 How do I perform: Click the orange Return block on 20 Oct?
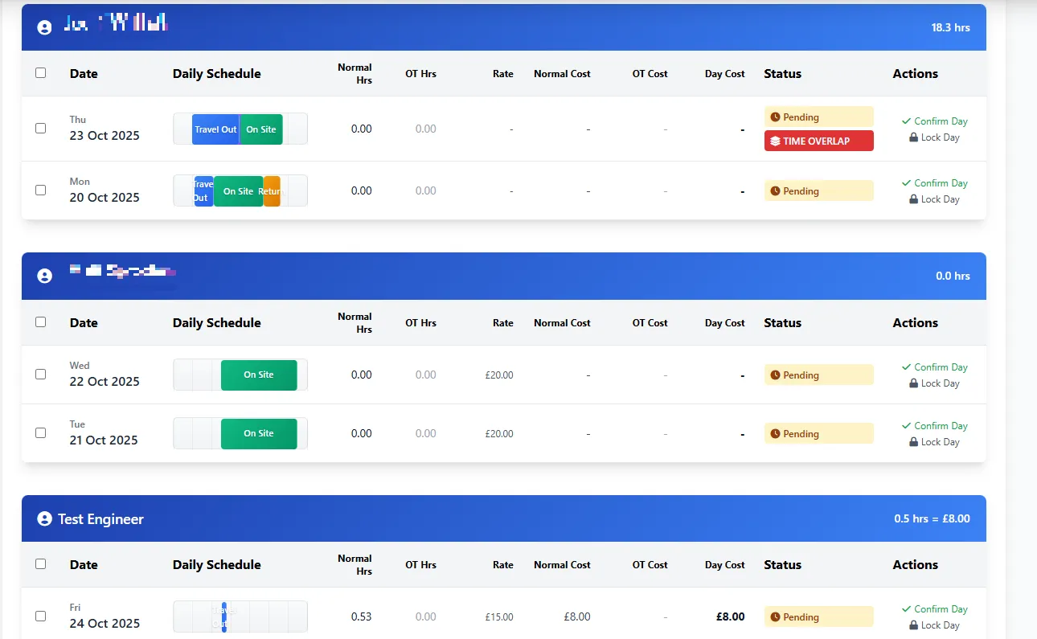pos(272,191)
